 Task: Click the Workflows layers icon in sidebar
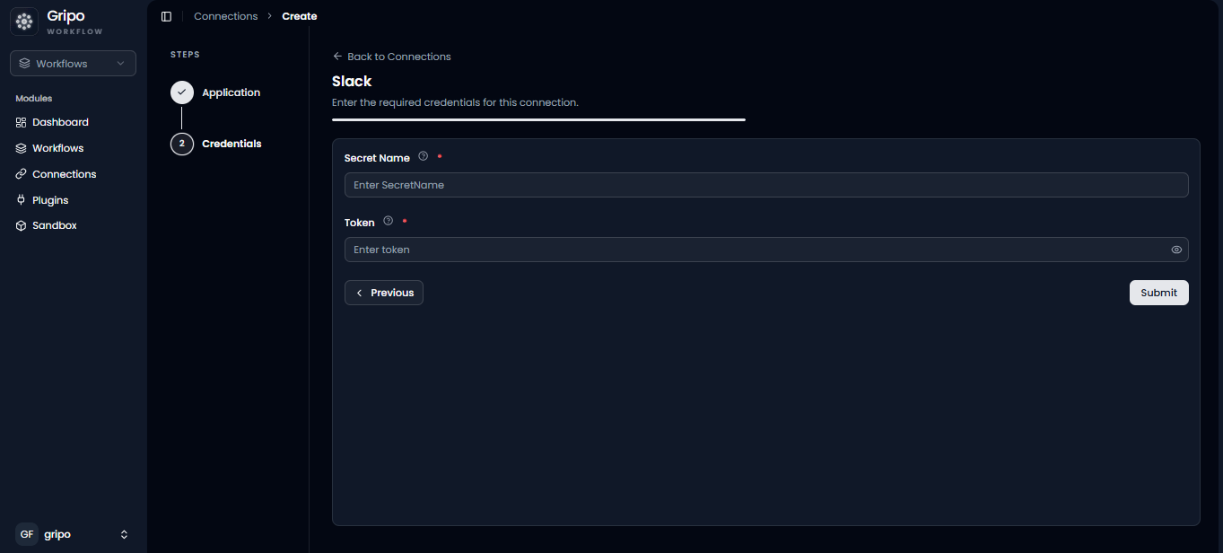click(x=22, y=148)
